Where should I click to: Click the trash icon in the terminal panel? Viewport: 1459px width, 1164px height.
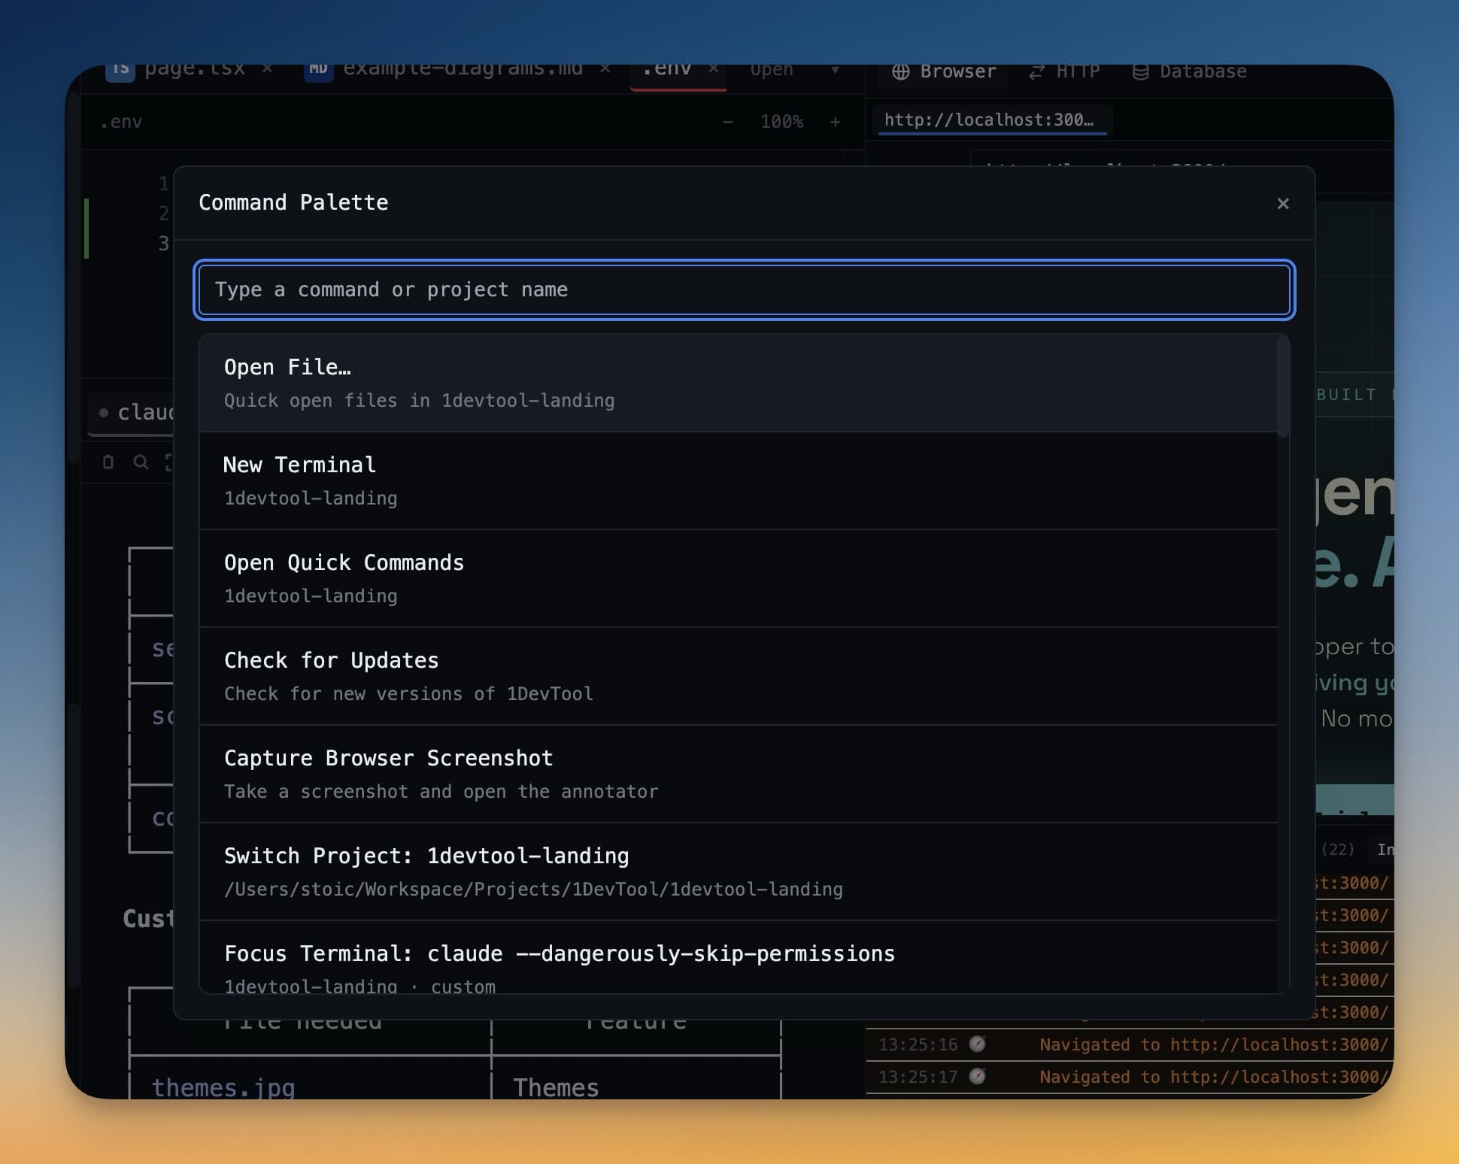107,462
